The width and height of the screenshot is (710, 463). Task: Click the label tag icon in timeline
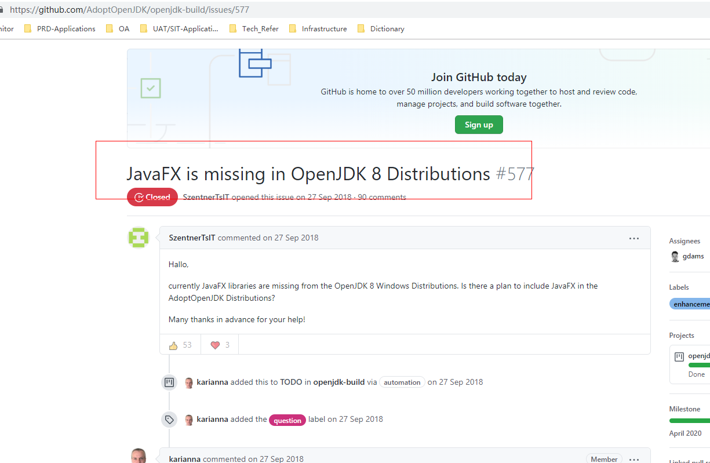pyautogui.click(x=169, y=420)
